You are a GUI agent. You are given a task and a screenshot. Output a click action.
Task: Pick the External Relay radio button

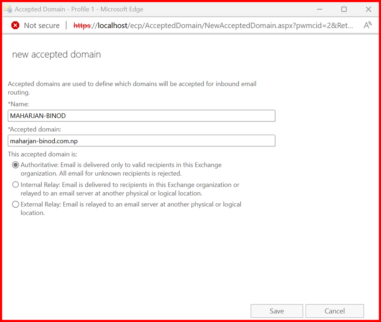pyautogui.click(x=16, y=204)
